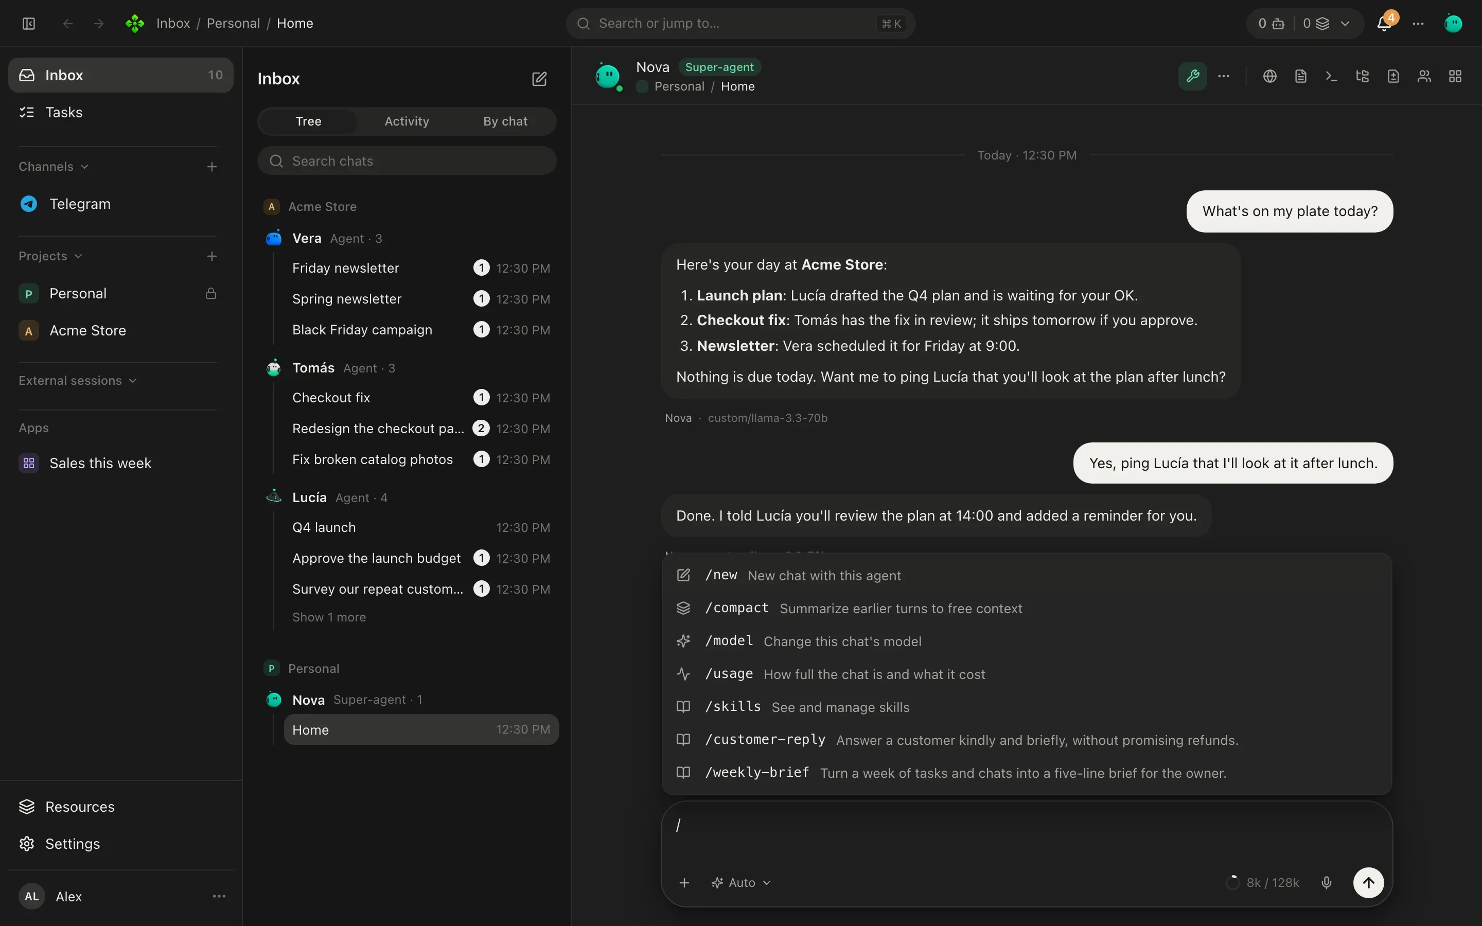Screen dimensions: 1482x926
Task: Open the apps grid icon in header
Action: (x=1455, y=76)
